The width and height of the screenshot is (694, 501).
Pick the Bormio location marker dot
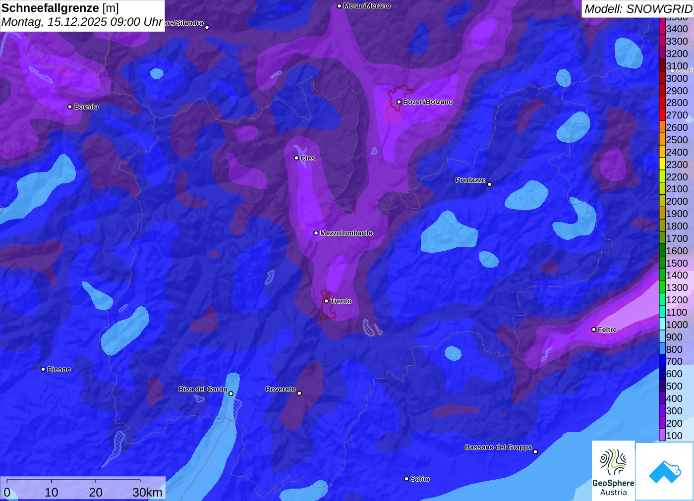(x=70, y=107)
